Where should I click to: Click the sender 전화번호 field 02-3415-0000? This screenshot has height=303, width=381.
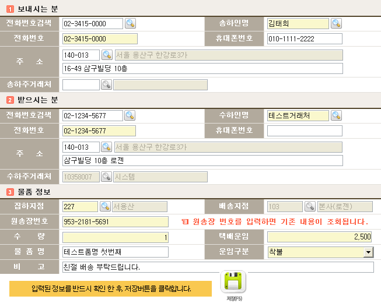(x=100, y=39)
